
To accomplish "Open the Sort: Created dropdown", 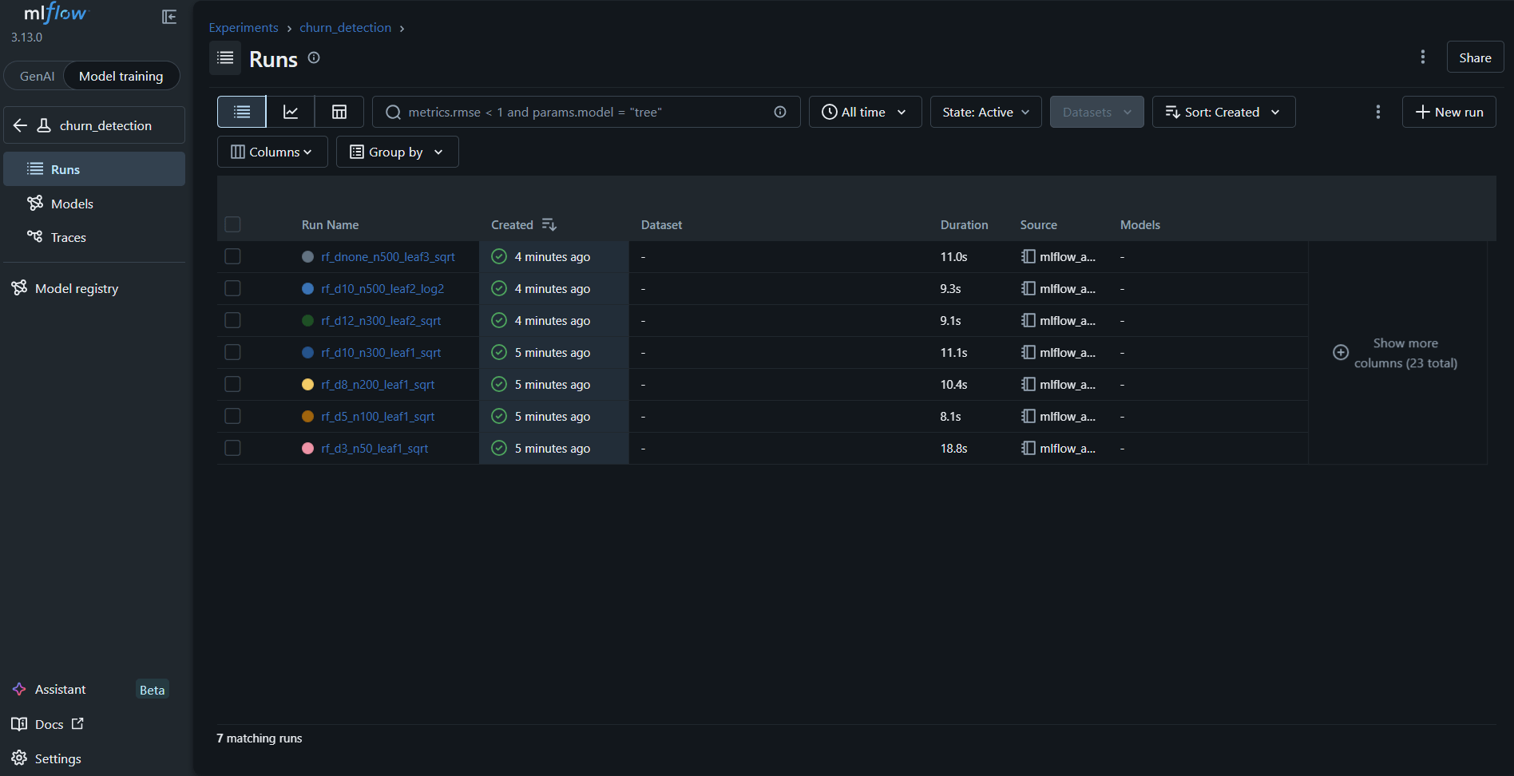I will pos(1223,112).
